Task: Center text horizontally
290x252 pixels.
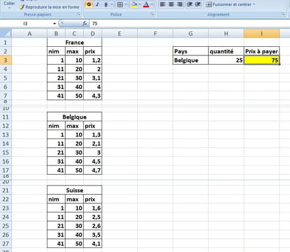Action: pyautogui.click(x=171, y=5)
